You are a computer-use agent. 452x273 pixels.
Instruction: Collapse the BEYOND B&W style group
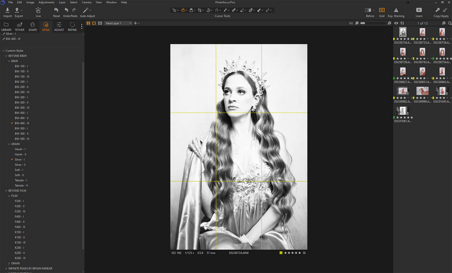pyautogui.click(x=6, y=56)
